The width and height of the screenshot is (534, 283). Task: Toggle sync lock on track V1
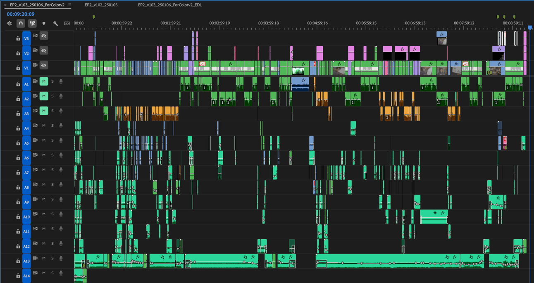(x=35, y=65)
